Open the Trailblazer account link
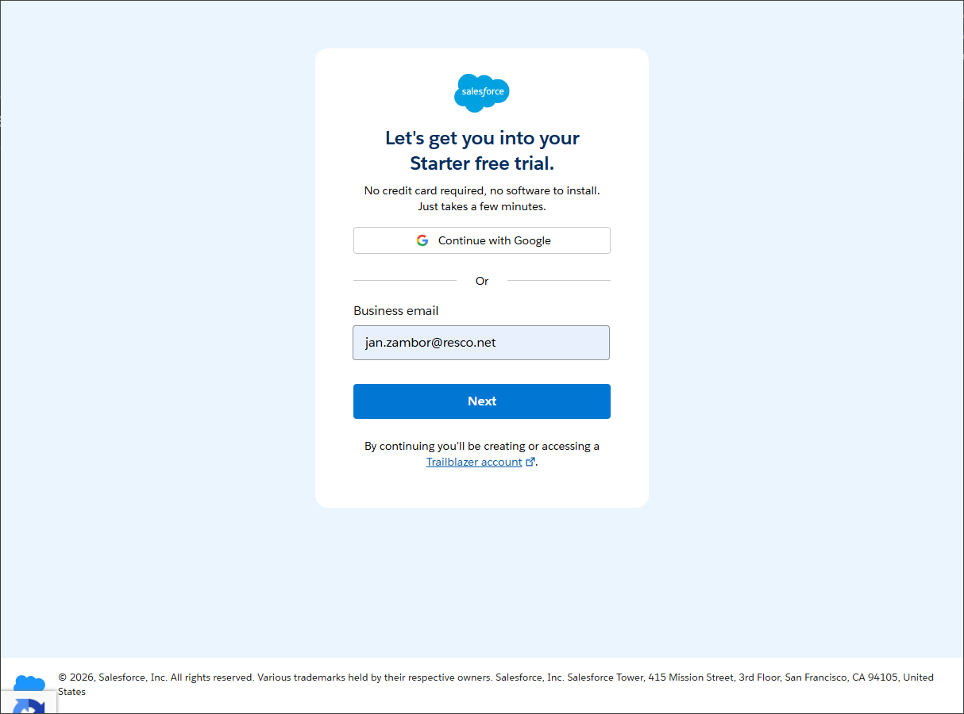This screenshot has width=964, height=714. click(474, 462)
